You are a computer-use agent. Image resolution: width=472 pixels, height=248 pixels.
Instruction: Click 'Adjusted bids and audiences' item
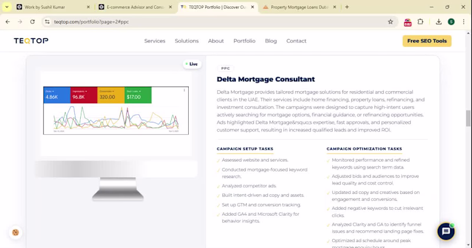[375, 180]
